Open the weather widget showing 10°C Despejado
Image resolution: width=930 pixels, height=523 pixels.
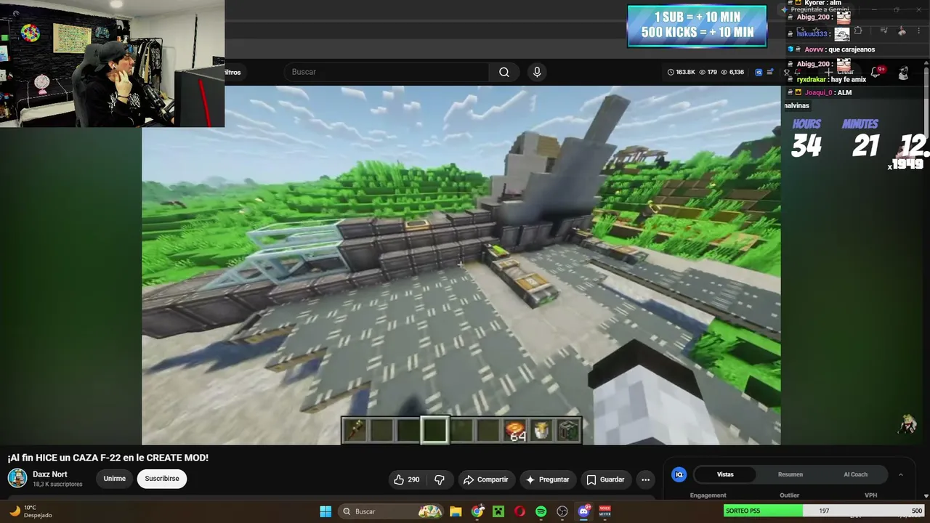coord(31,511)
